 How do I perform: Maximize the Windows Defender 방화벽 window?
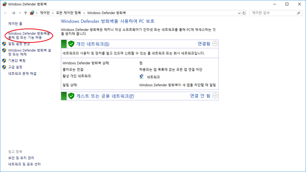pyautogui.click(x=287, y=4)
